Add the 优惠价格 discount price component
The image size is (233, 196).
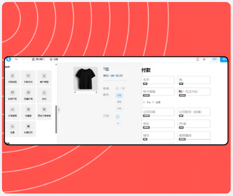[x=28, y=95]
